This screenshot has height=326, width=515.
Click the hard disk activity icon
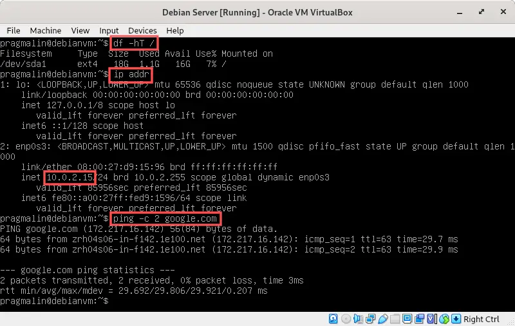pos(333,319)
